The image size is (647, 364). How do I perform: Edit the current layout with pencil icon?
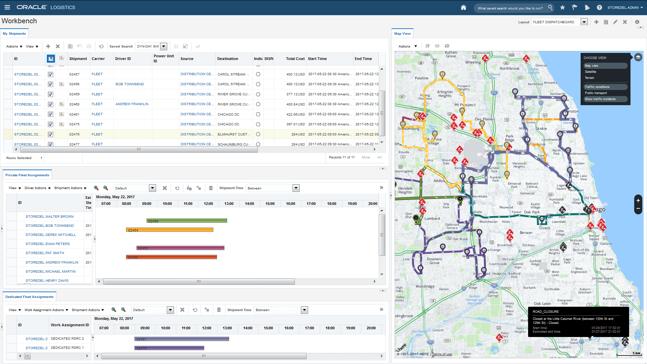(615, 22)
